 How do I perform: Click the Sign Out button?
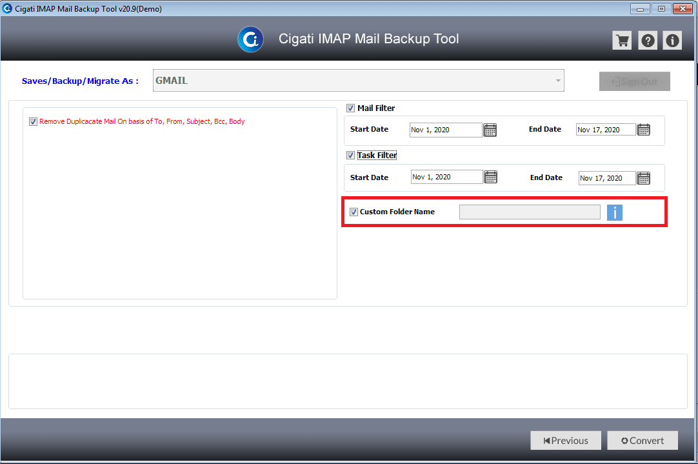click(x=634, y=81)
